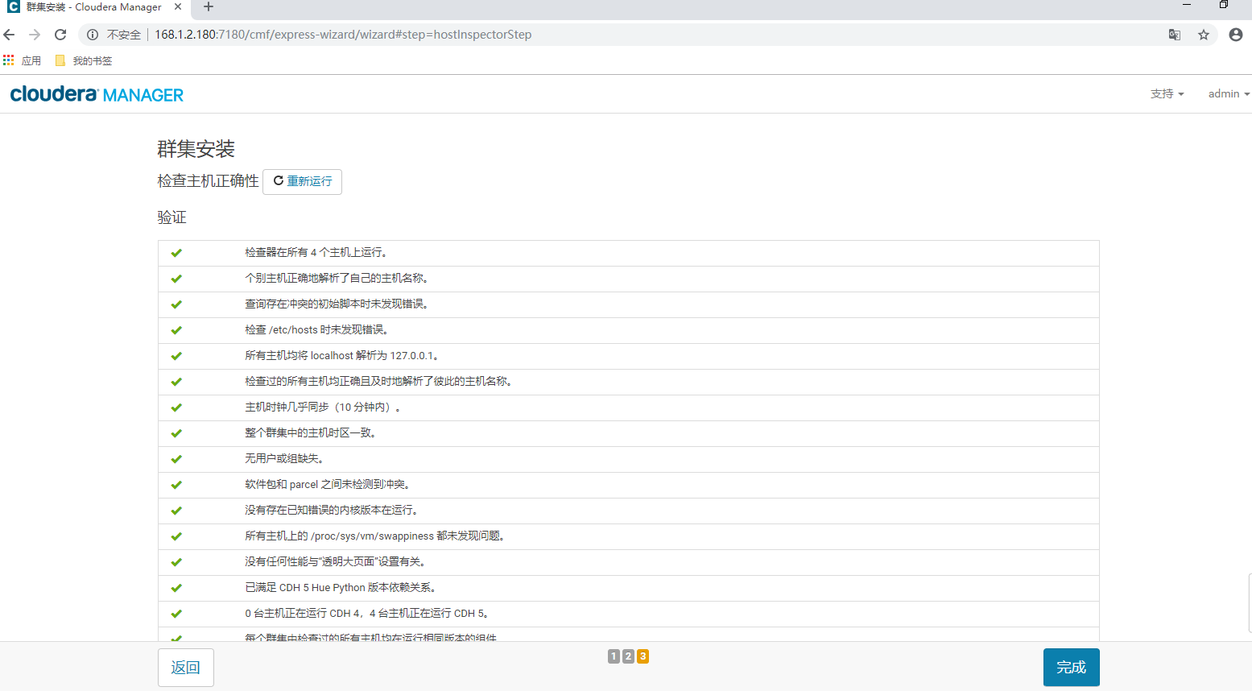Screen dimensions: 1252x691
Task: Click check mark for 彼此的主机名称 row
Action: tap(176, 382)
